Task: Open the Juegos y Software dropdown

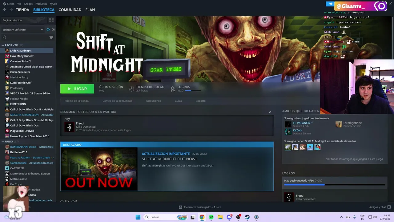Action: coord(23,30)
